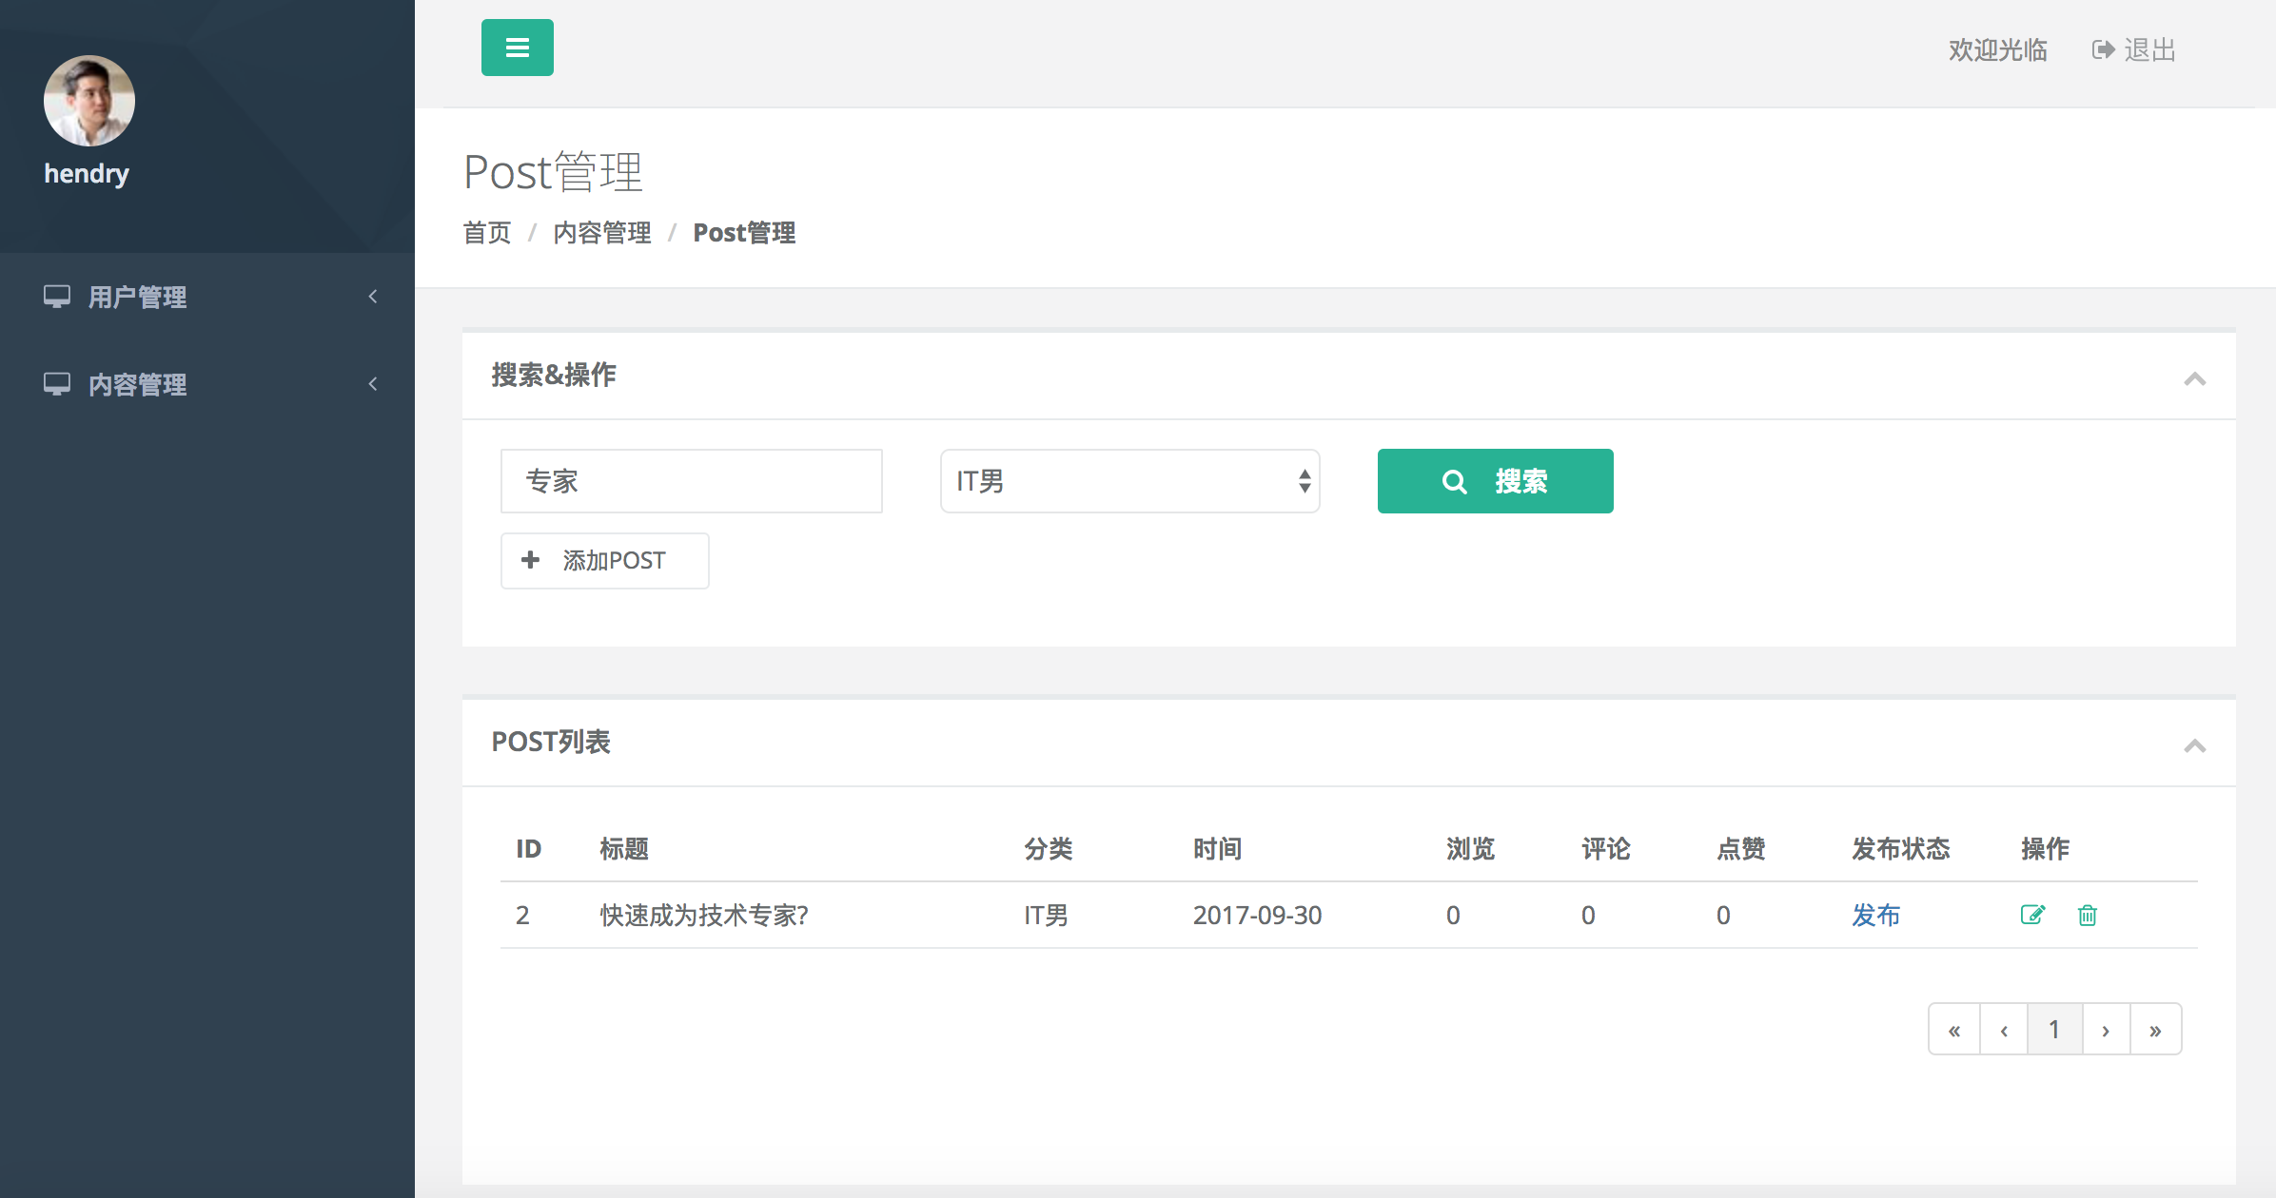Click the edit icon for post 2
The image size is (2276, 1198).
click(x=2031, y=915)
